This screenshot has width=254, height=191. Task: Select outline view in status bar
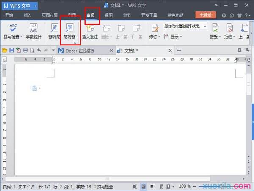tap(152, 187)
